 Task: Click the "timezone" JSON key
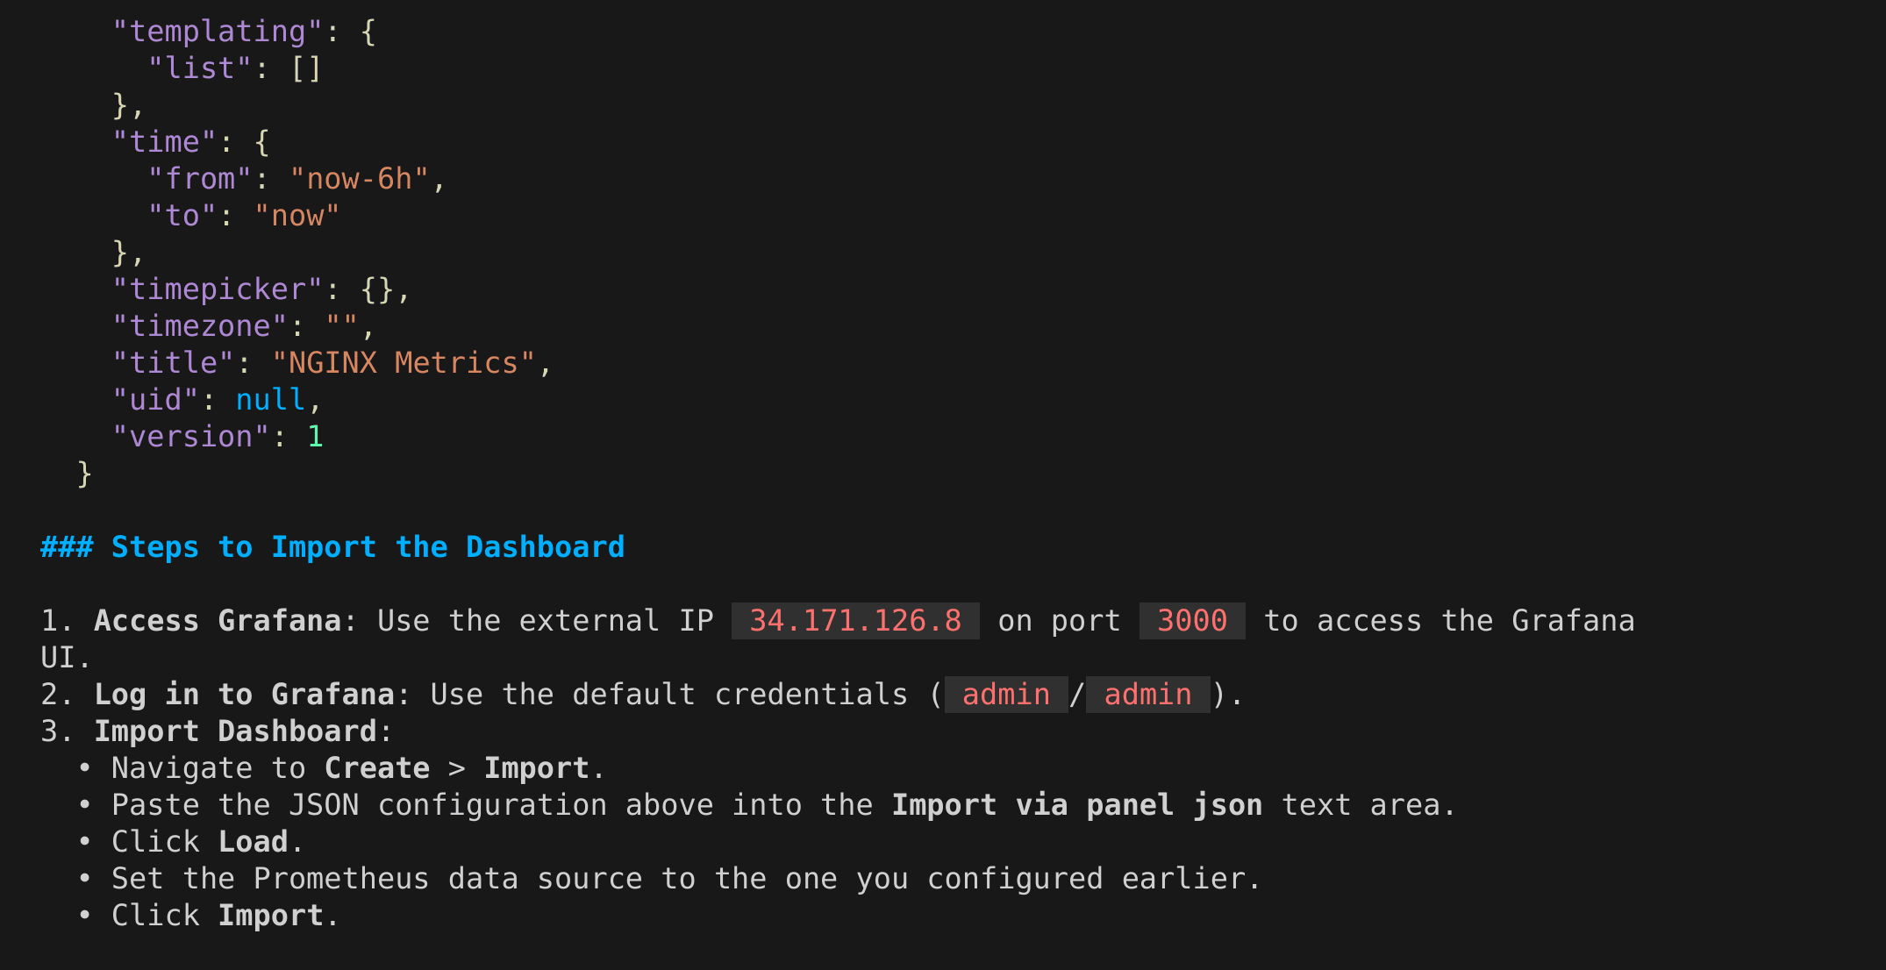pos(200,326)
